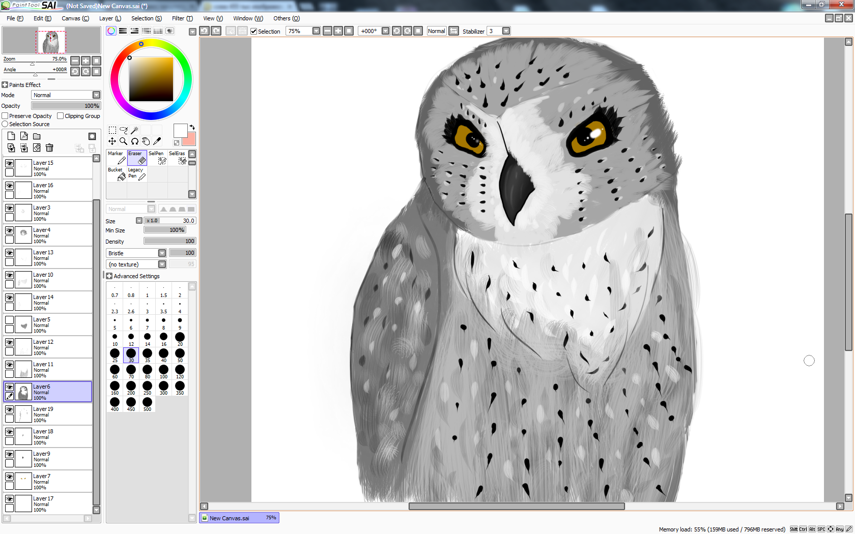This screenshot has width=855, height=534.
Task: Activate the lasso selection tool
Action: click(x=124, y=130)
